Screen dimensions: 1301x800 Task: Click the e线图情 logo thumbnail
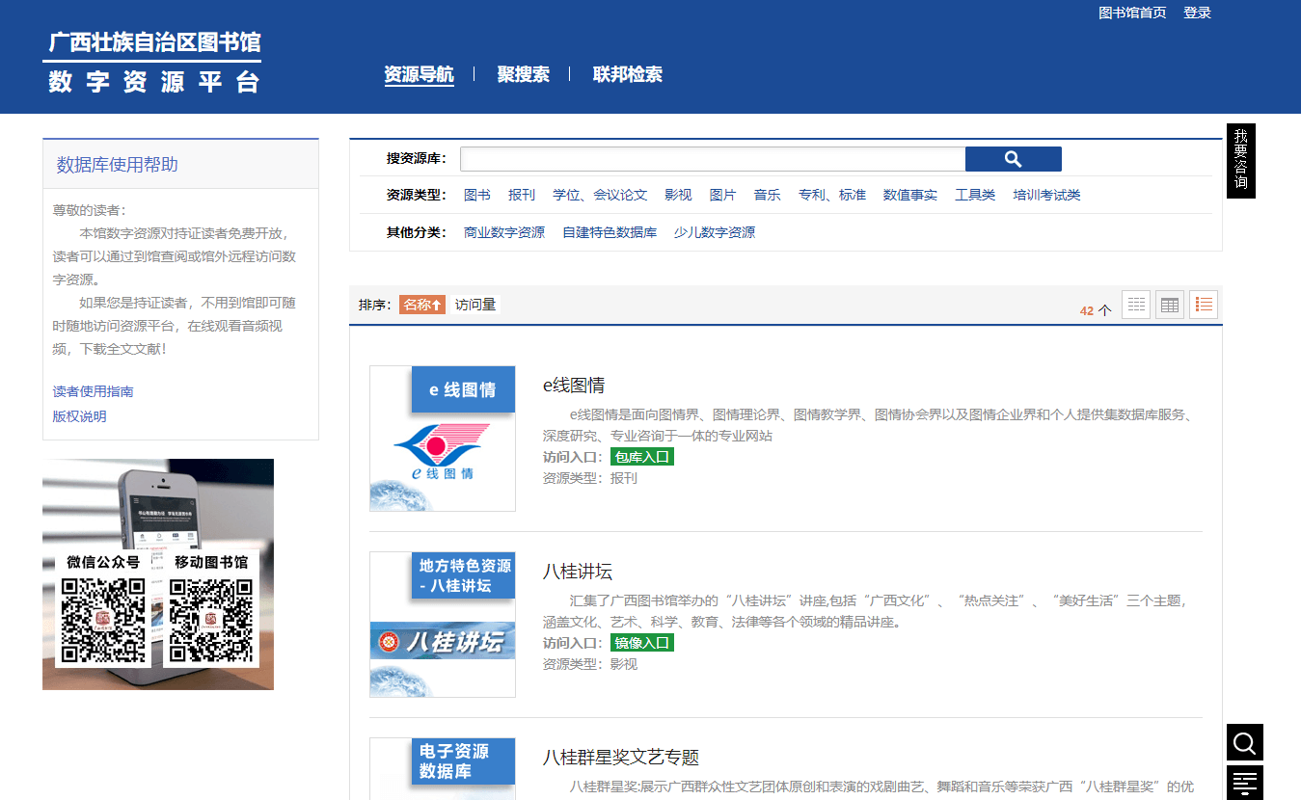click(x=443, y=439)
